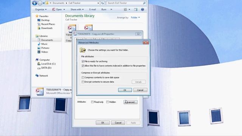
Task: Click E-mail in the Explorer toolbar
Action: (x=93, y=9)
